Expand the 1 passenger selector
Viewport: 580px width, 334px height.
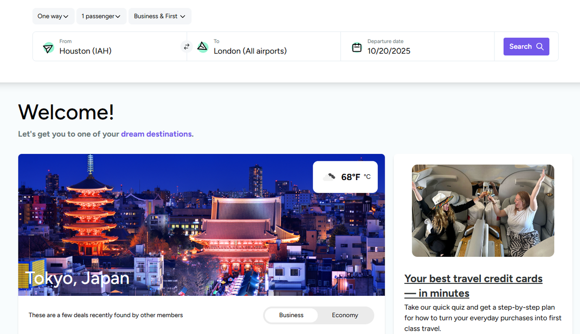[101, 16]
